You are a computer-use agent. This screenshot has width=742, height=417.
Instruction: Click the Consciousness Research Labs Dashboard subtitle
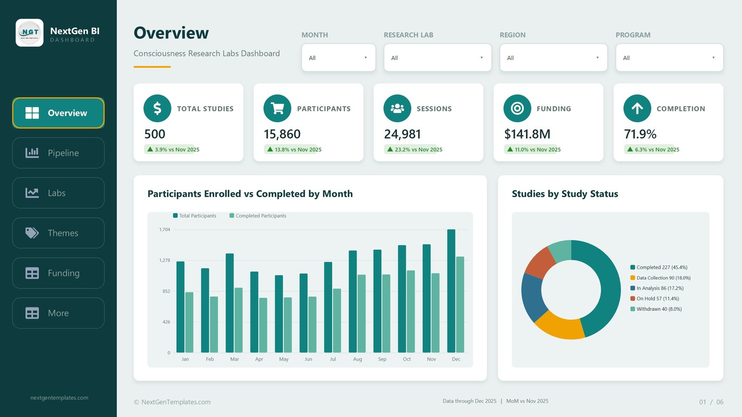tap(207, 53)
